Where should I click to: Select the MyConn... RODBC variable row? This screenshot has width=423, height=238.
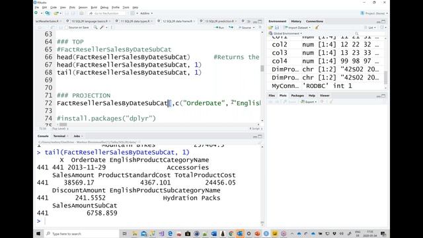(x=325, y=86)
